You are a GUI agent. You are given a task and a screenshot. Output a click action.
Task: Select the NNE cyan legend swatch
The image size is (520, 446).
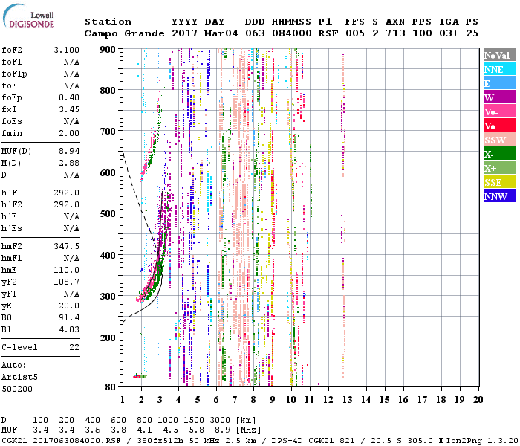tap(499, 69)
